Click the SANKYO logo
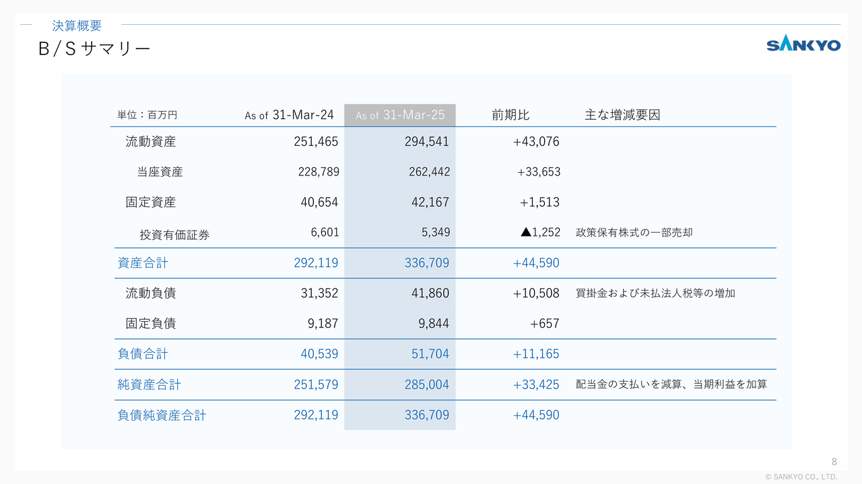The width and height of the screenshot is (862, 484). [803, 44]
